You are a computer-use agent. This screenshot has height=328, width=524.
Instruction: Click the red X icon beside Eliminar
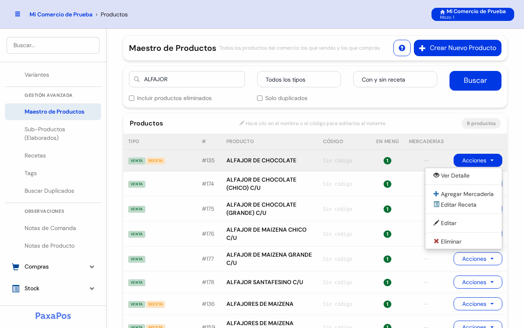coord(436,241)
